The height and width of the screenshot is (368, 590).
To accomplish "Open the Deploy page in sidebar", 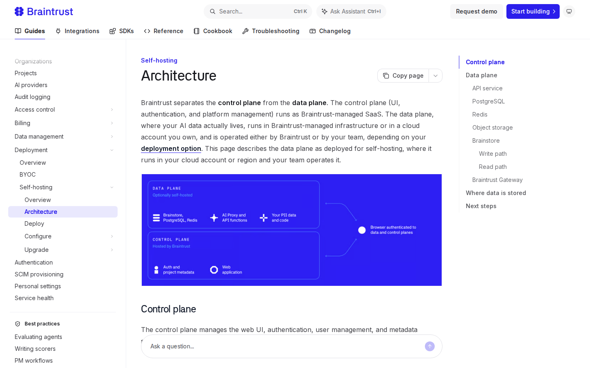I will click(x=34, y=224).
